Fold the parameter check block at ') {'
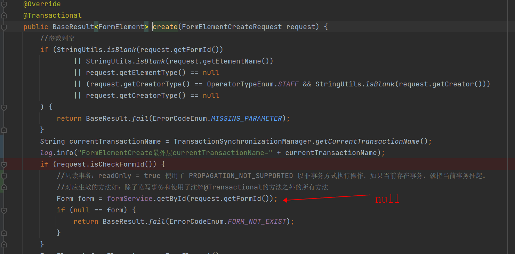 pyautogui.click(x=4, y=107)
